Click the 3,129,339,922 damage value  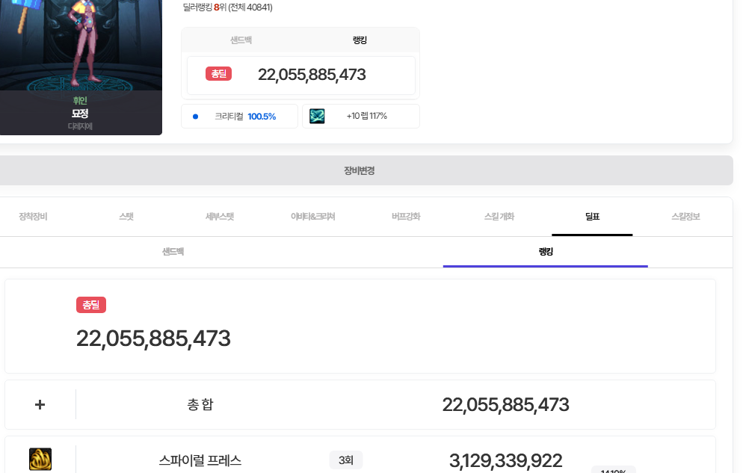tap(505, 461)
